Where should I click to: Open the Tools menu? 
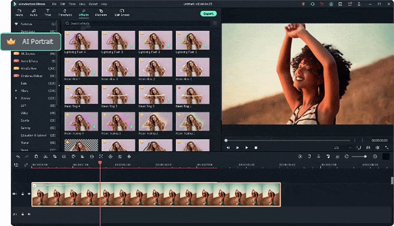72,4
